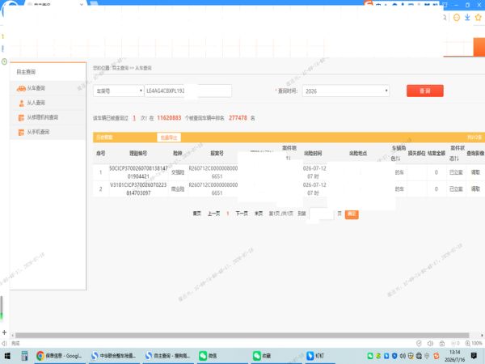Click the 调取 link in row one
The height and width of the screenshot is (364, 485).
click(475, 172)
